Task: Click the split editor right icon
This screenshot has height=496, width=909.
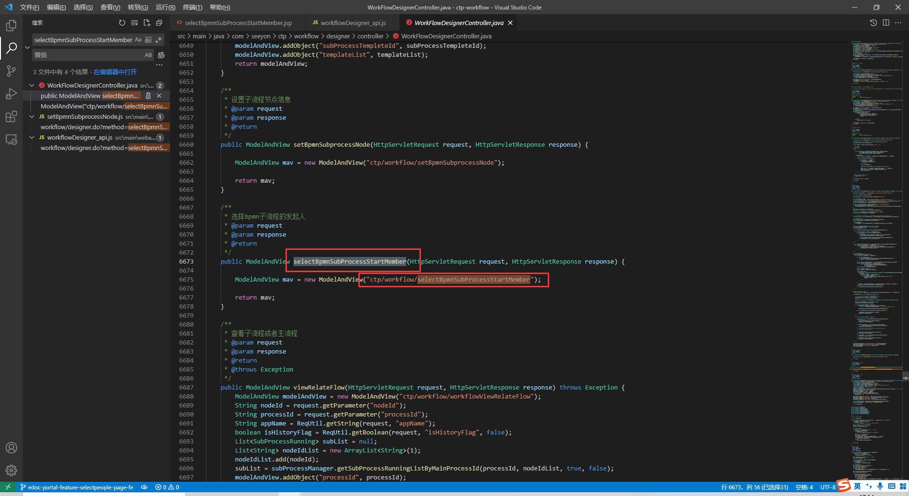Action: pos(886,23)
